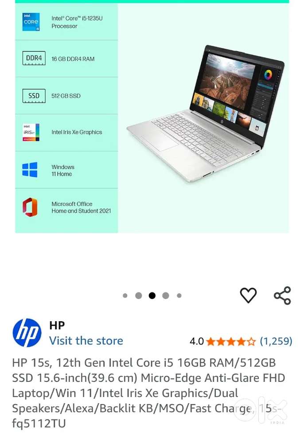Select the fifth image carousel dot
The height and width of the screenshot is (443, 304).
click(x=179, y=295)
